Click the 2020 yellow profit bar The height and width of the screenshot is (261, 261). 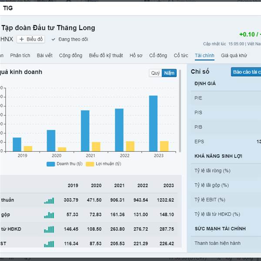(62, 149)
